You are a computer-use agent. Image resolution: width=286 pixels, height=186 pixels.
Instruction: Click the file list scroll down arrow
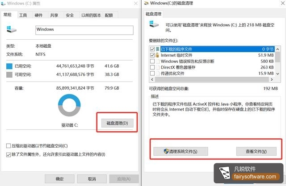[x=278, y=74]
